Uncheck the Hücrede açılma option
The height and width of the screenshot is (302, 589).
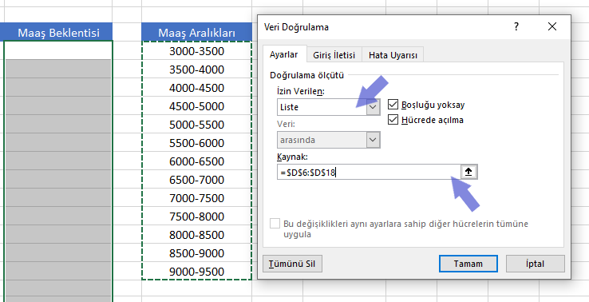tap(393, 120)
